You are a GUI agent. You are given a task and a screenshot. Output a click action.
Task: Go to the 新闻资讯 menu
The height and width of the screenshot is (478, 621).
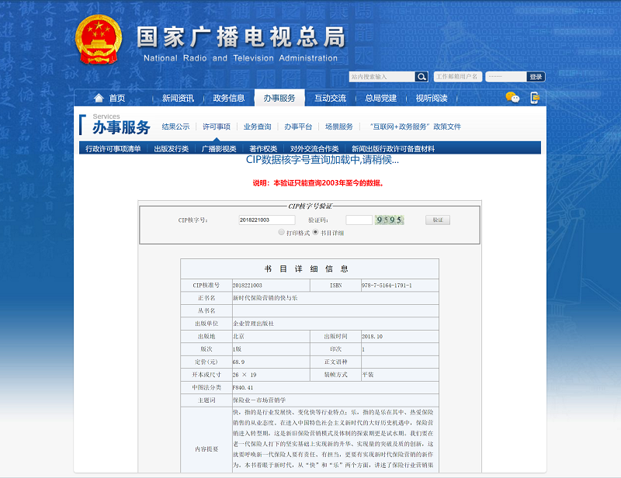click(x=178, y=99)
